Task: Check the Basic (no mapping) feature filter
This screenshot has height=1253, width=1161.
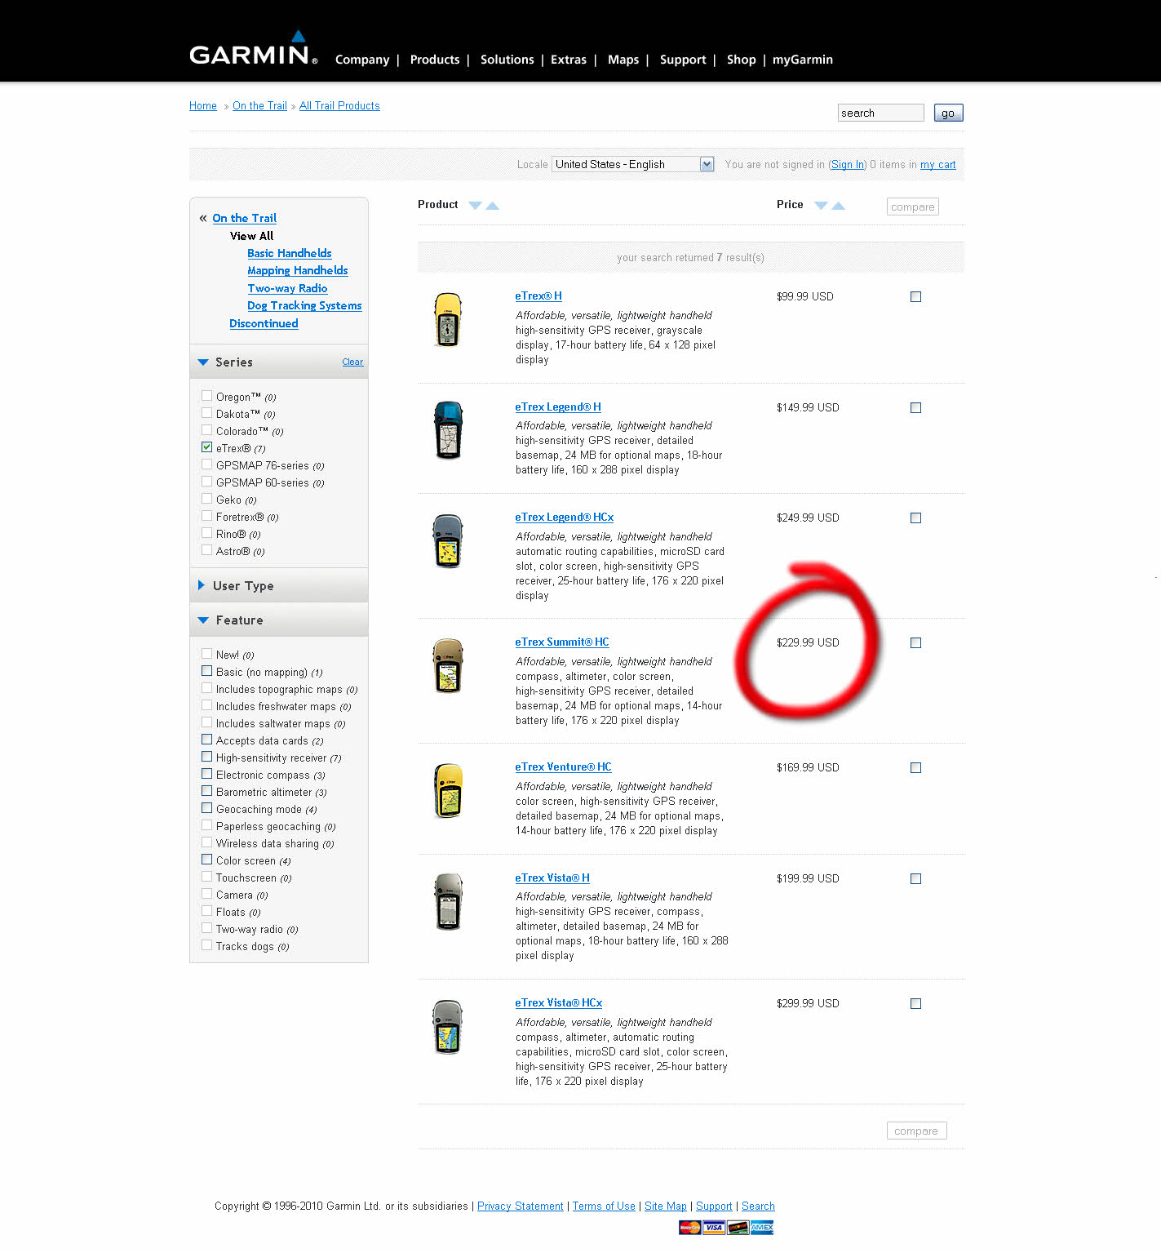Action: [207, 671]
